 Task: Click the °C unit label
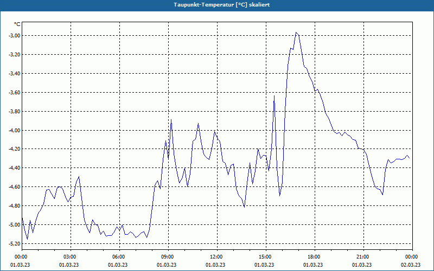17,24
